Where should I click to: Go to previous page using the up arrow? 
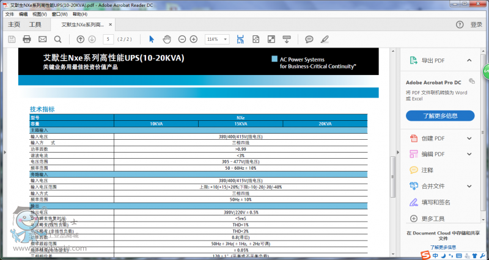pos(80,39)
